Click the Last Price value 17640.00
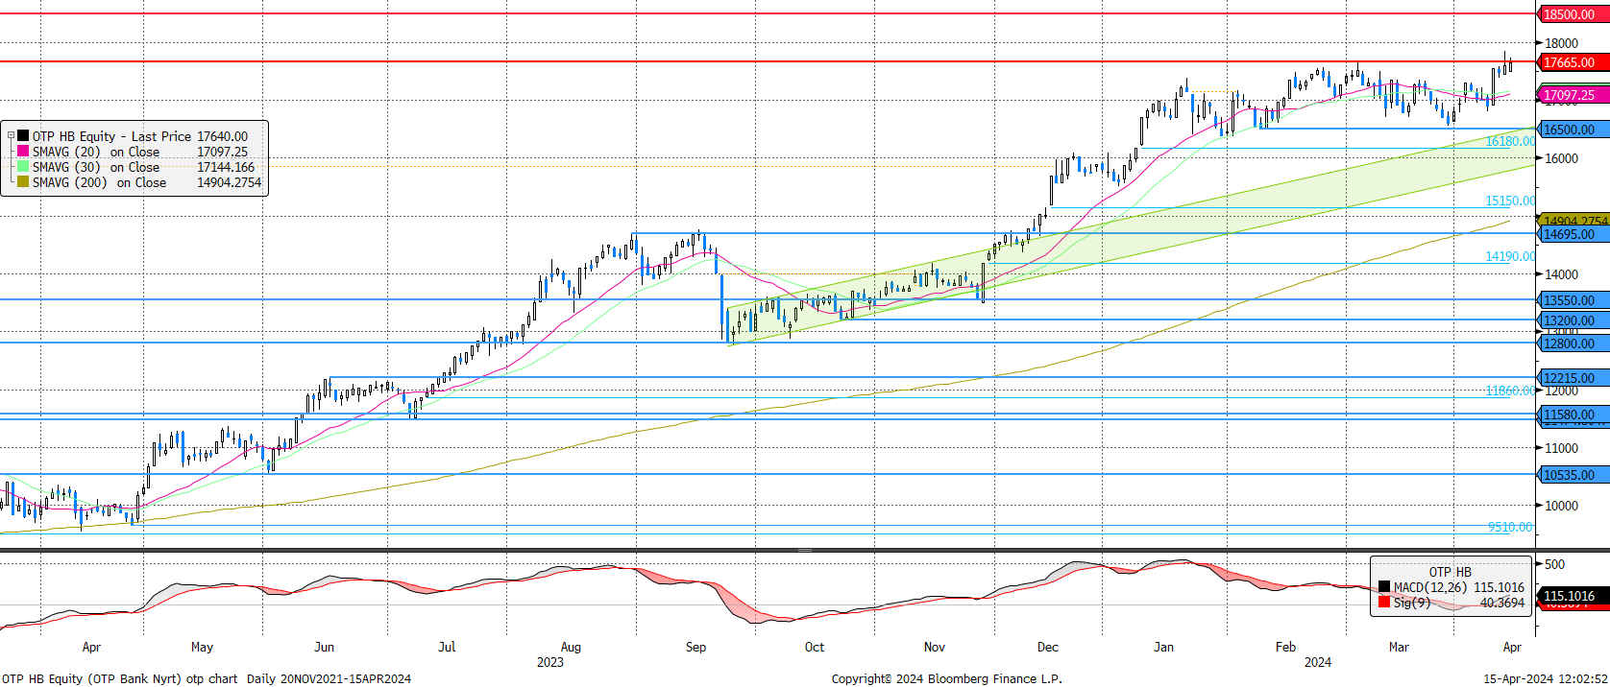The width and height of the screenshot is (1610, 687). [x=222, y=136]
